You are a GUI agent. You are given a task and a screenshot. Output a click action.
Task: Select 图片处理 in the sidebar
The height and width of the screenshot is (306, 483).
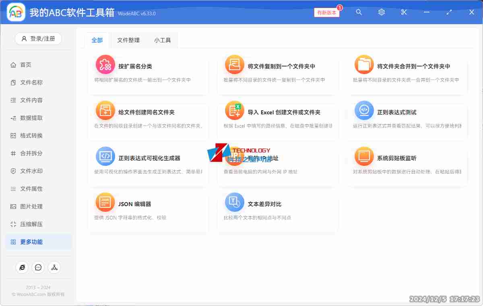28,206
